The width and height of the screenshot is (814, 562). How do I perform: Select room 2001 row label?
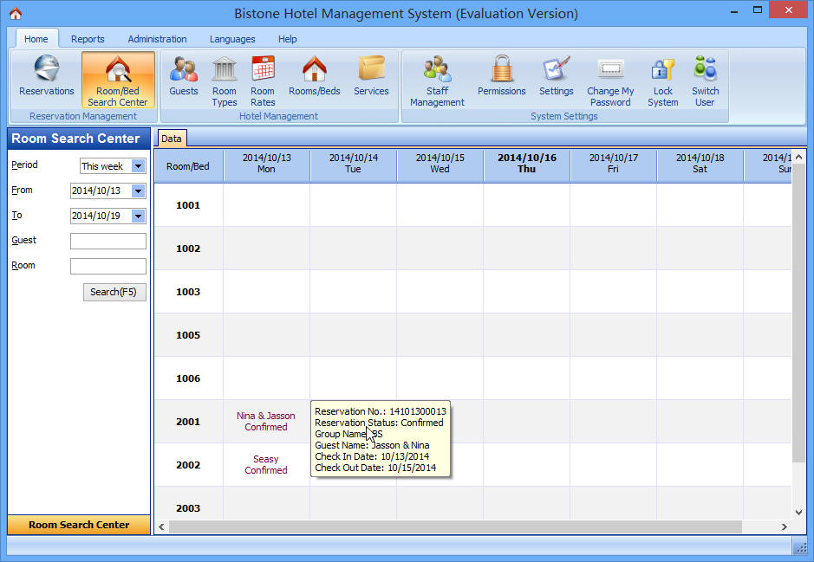click(x=188, y=422)
